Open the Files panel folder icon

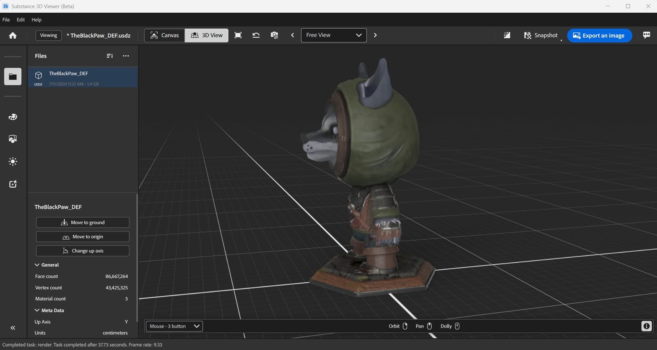[x=13, y=77]
